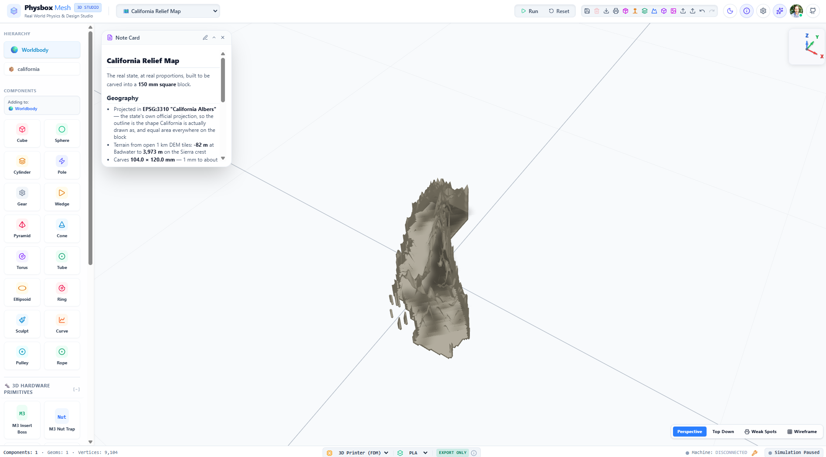Click the edit pencil on Note Card

(205, 37)
